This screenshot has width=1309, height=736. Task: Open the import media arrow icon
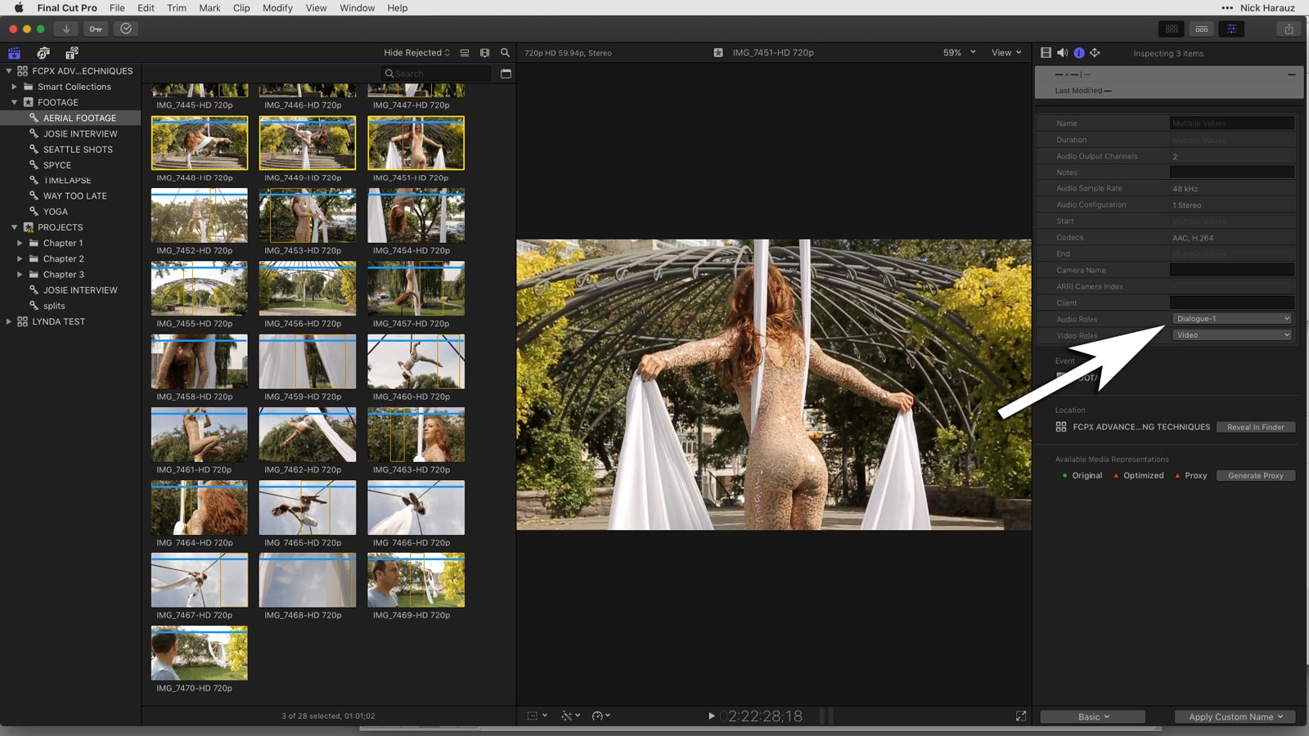coord(66,29)
